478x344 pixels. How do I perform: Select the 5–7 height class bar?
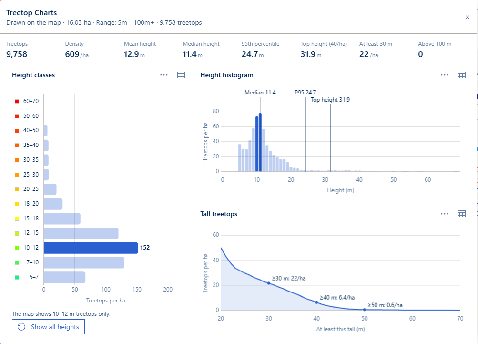pos(65,277)
